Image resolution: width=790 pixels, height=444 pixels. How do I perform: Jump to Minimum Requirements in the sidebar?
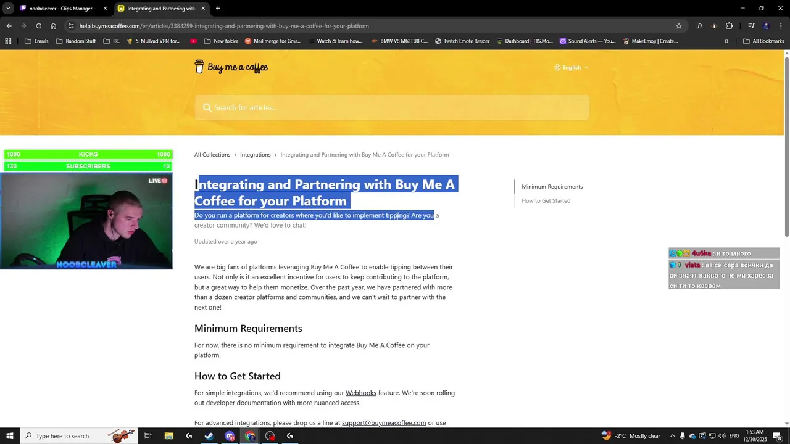pyautogui.click(x=552, y=187)
